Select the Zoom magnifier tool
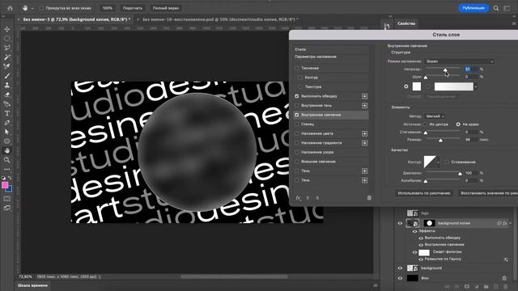Screen dimensions: 518x291 pyautogui.click(x=7, y=160)
